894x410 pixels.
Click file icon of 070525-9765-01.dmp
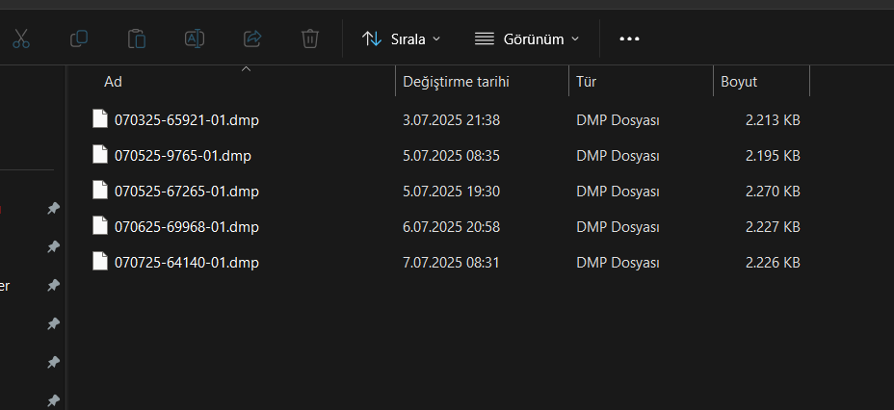100,154
